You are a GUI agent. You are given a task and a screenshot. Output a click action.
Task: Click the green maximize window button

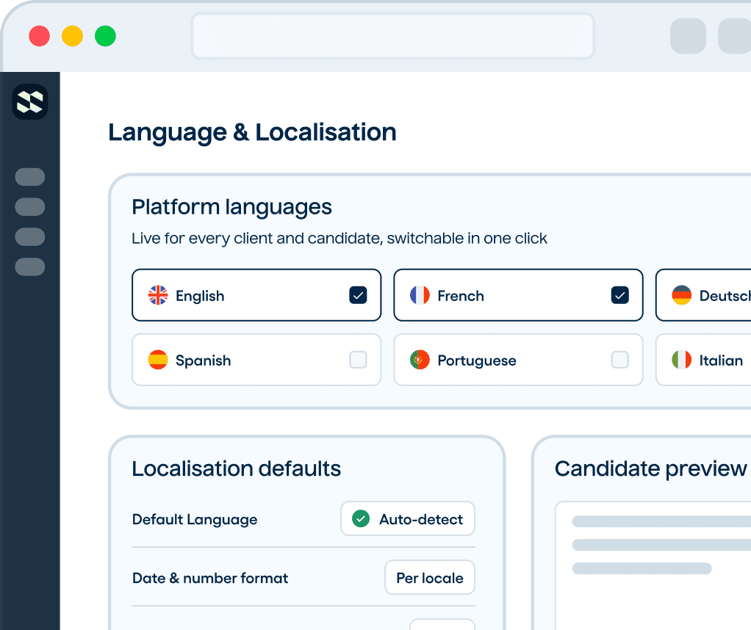[x=105, y=36]
